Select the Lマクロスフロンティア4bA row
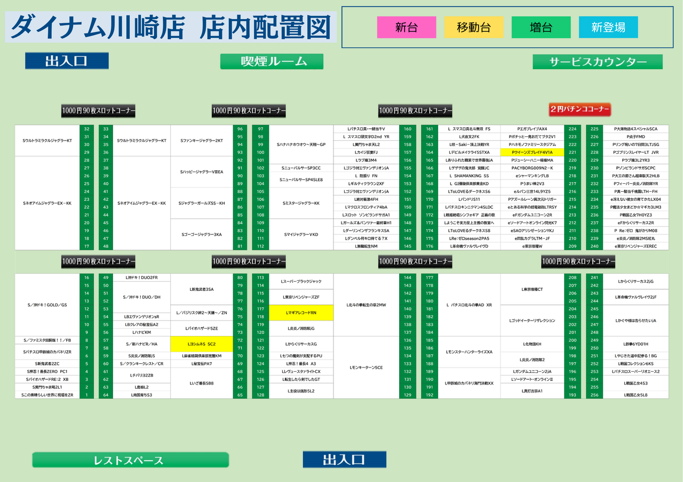This screenshot has width=683, height=482. (366, 207)
